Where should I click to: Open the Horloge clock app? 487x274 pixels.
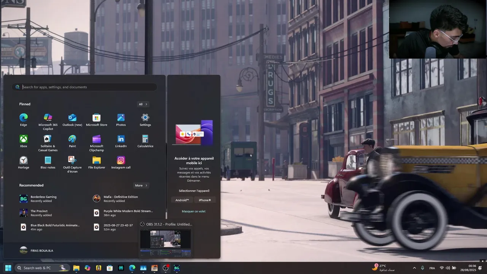tap(24, 162)
